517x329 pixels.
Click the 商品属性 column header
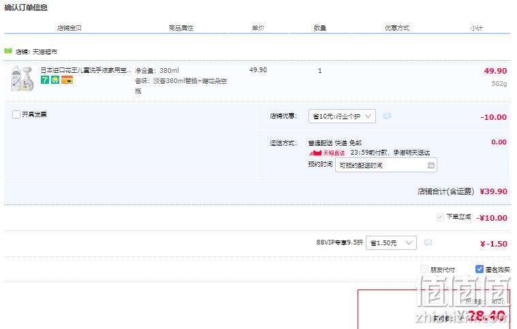click(x=181, y=28)
